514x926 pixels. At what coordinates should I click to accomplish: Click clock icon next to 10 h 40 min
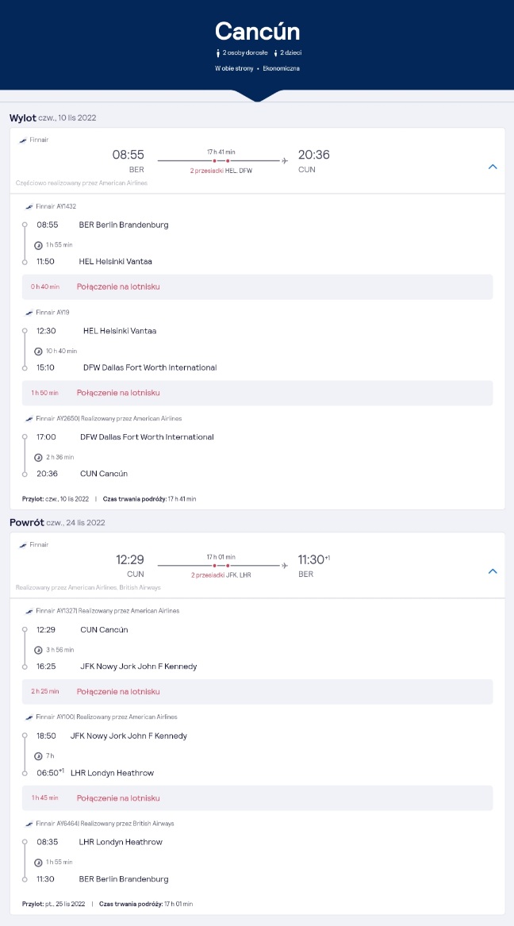point(38,351)
